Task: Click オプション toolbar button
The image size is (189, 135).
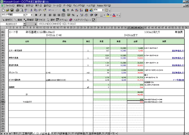Action: [62, 20]
